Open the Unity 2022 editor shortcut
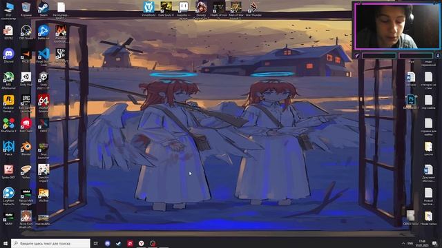The height and width of the screenshot is (248, 442). click(44, 81)
